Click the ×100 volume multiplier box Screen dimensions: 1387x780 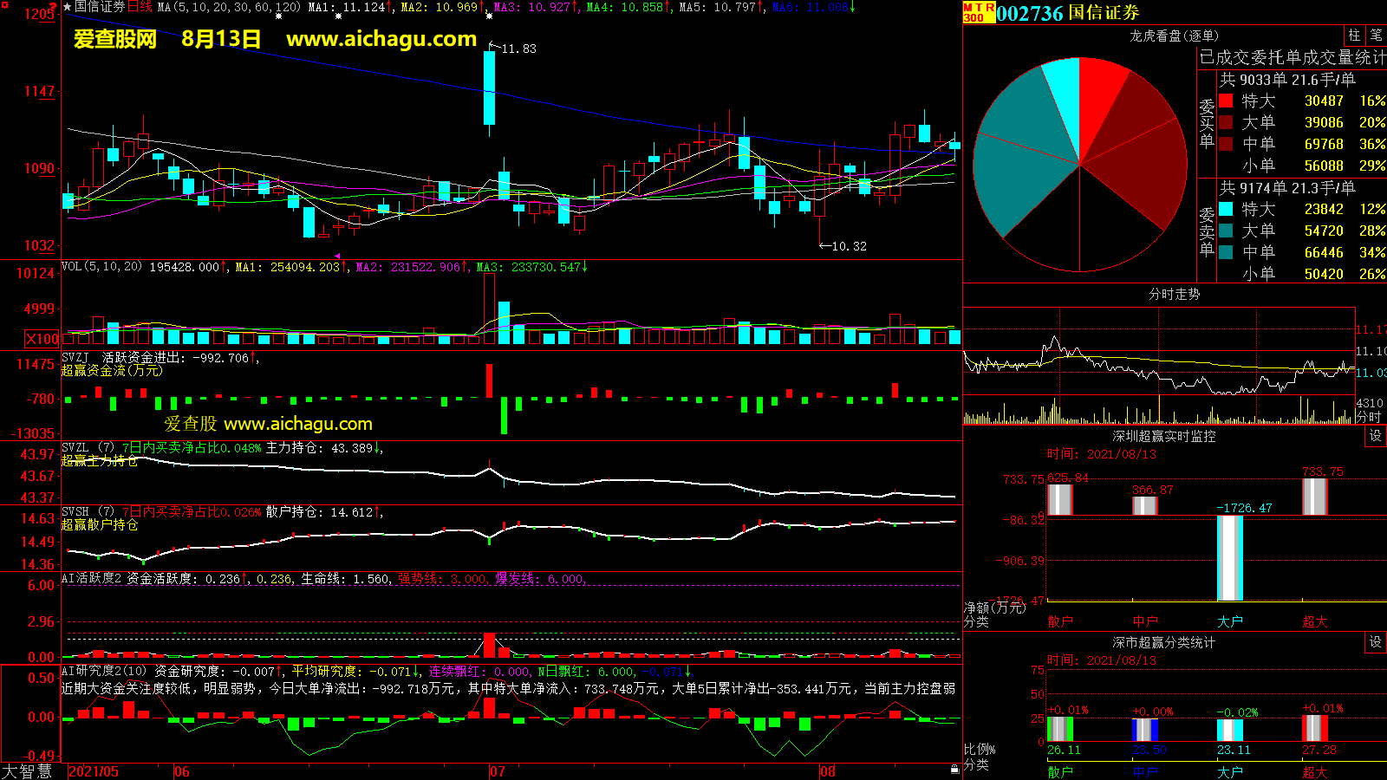tap(42, 339)
